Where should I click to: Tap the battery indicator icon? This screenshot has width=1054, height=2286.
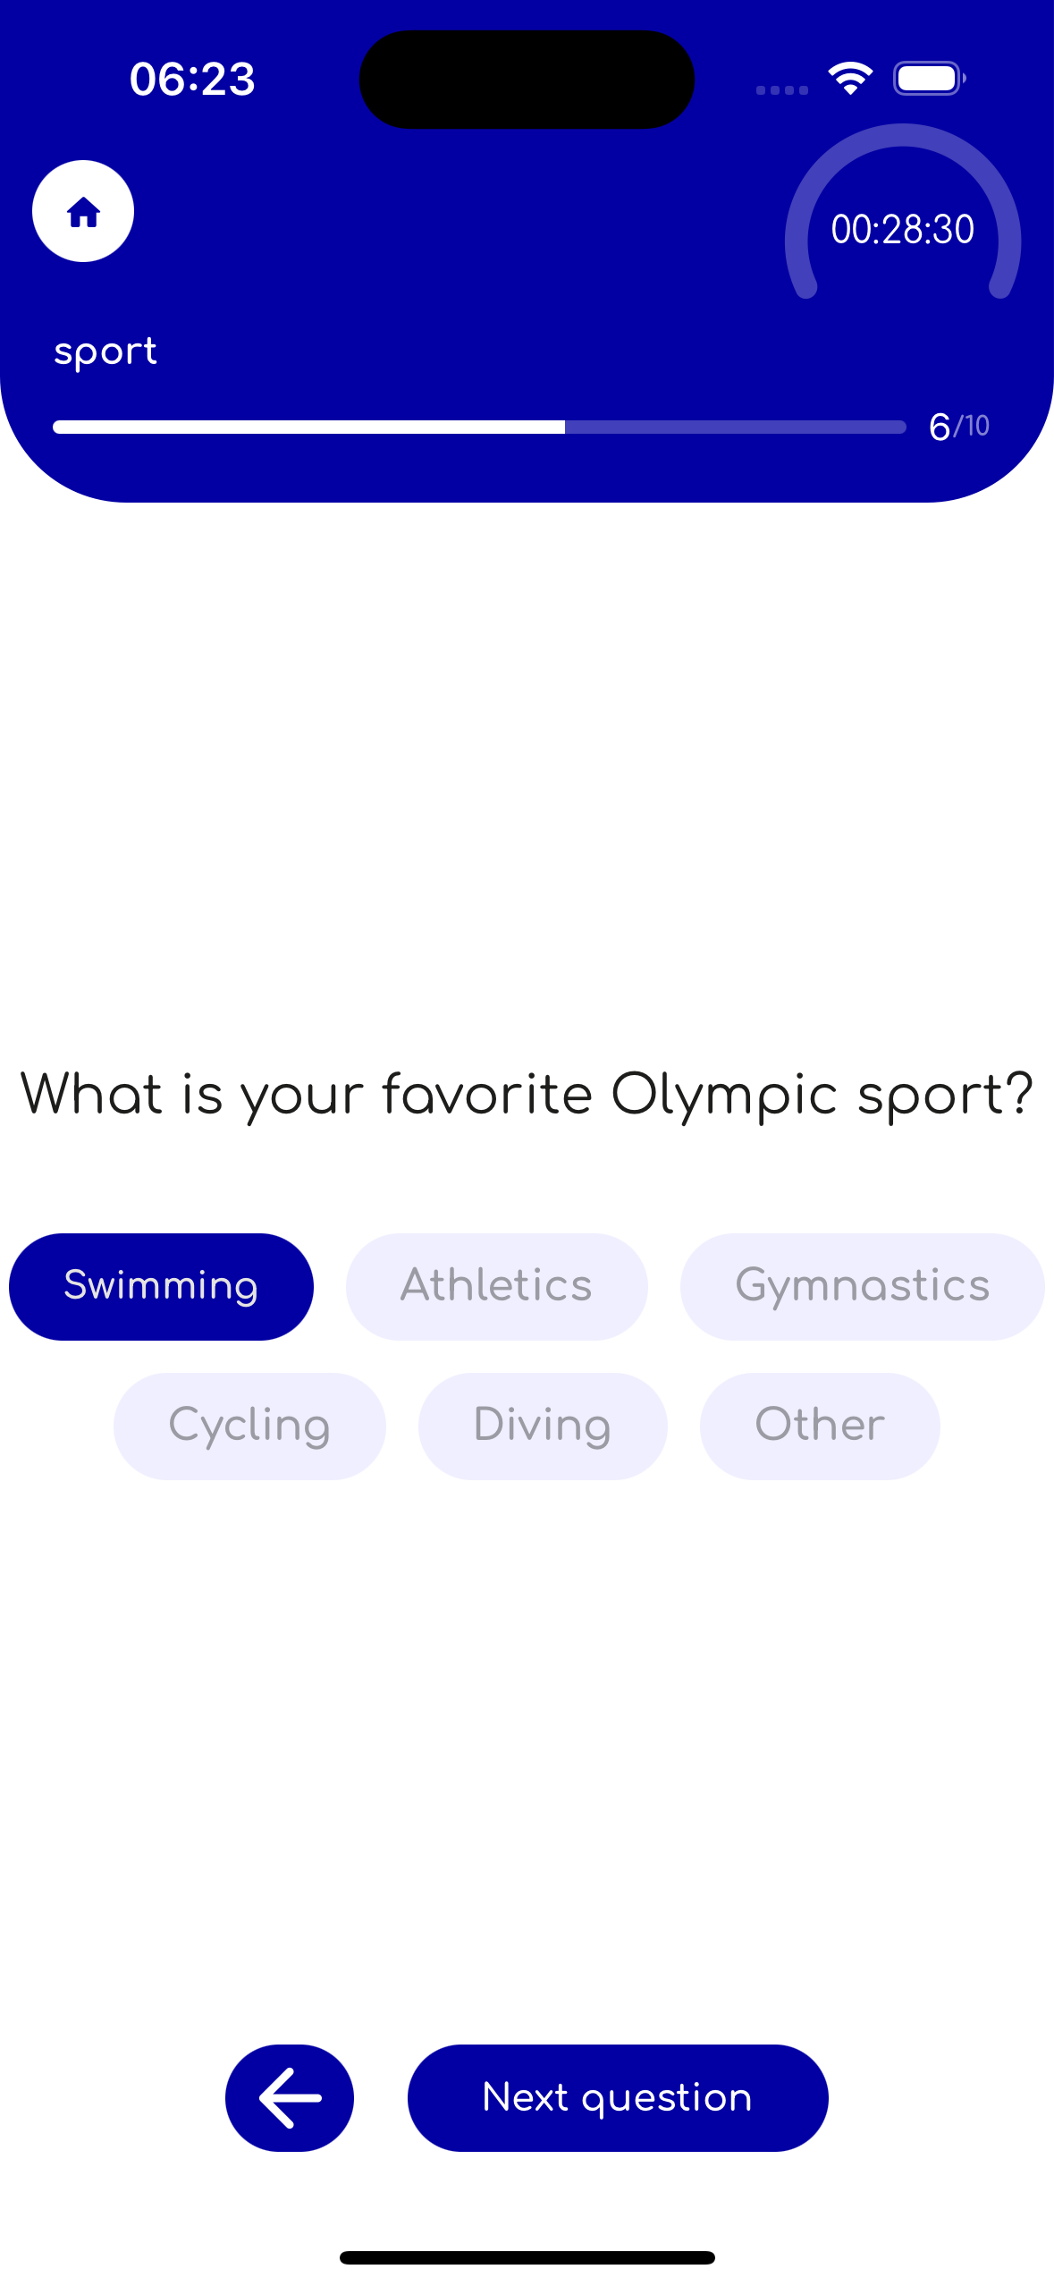(x=930, y=79)
